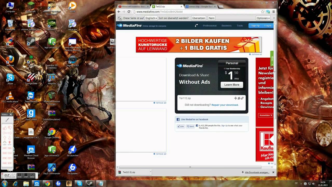Switch to the winrar chip Google tab

200,6
